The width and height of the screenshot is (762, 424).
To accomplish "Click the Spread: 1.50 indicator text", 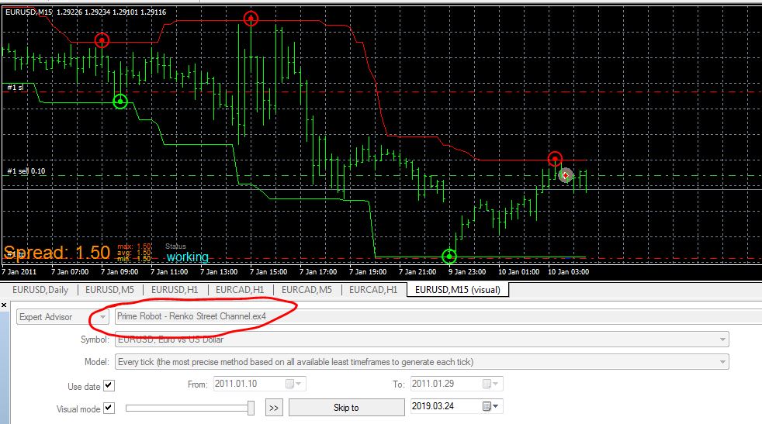I will [x=57, y=253].
